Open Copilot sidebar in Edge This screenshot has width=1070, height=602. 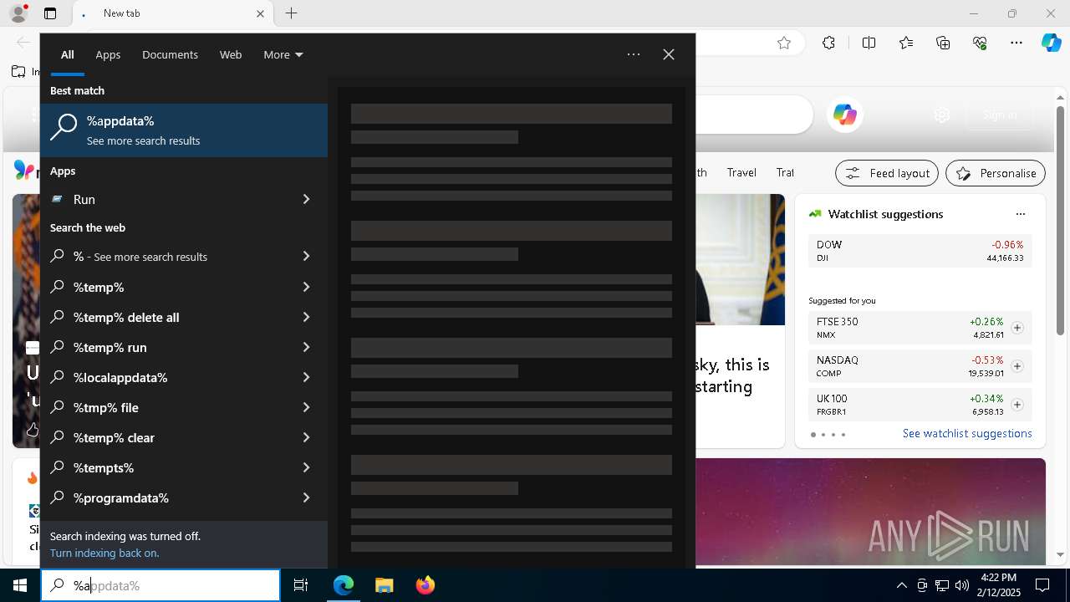[x=1051, y=43]
